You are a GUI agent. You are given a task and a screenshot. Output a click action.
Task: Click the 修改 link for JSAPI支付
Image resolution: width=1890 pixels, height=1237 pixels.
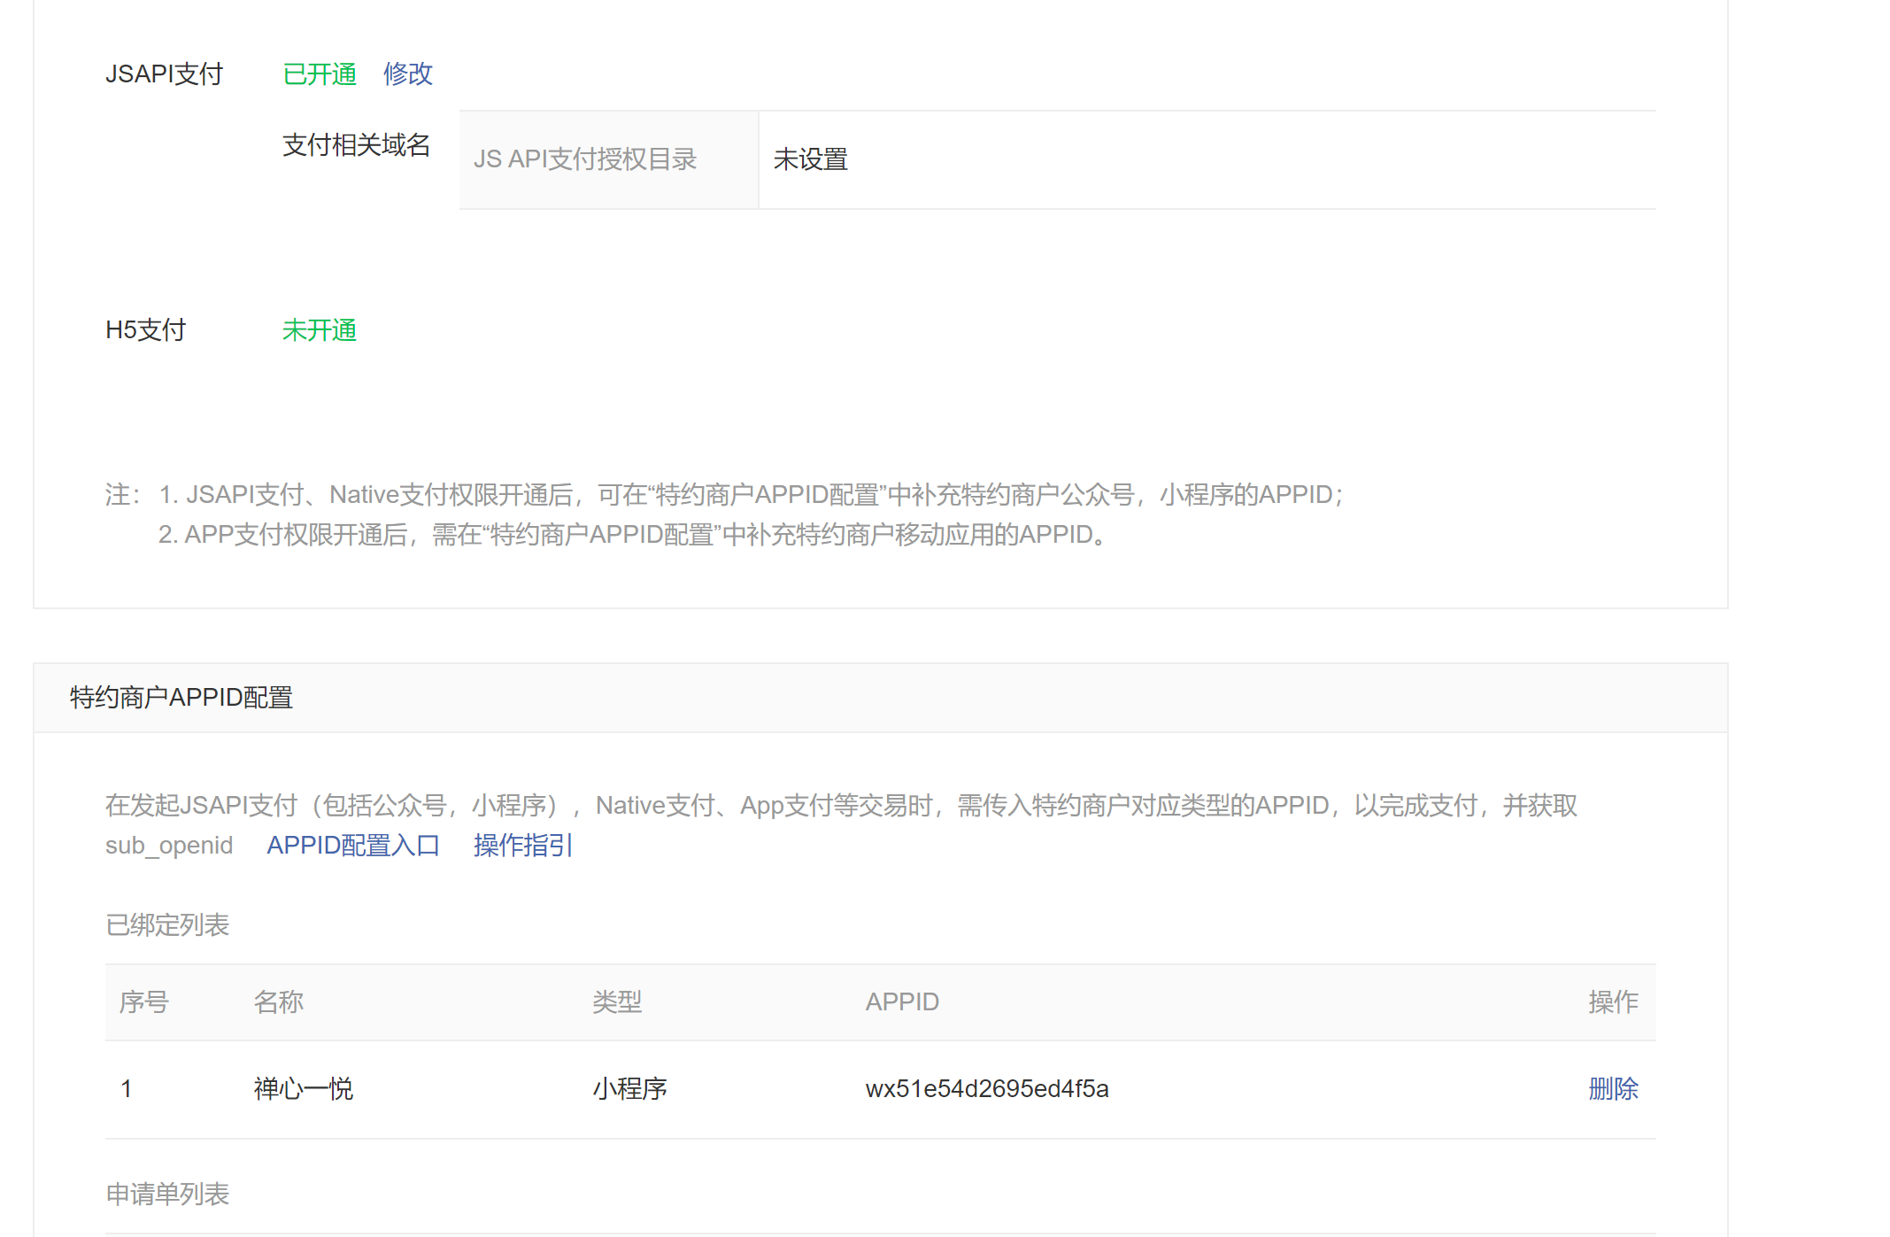(407, 73)
